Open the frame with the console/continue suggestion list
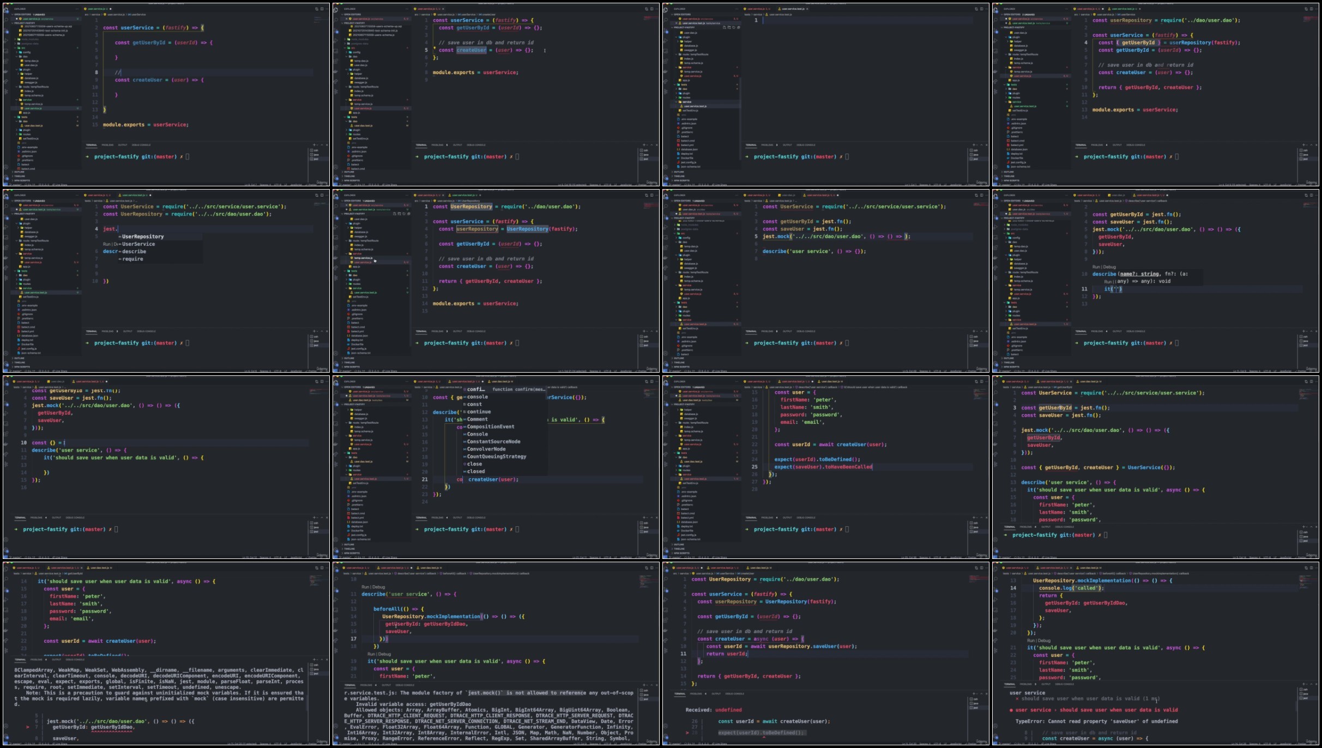 (496, 467)
